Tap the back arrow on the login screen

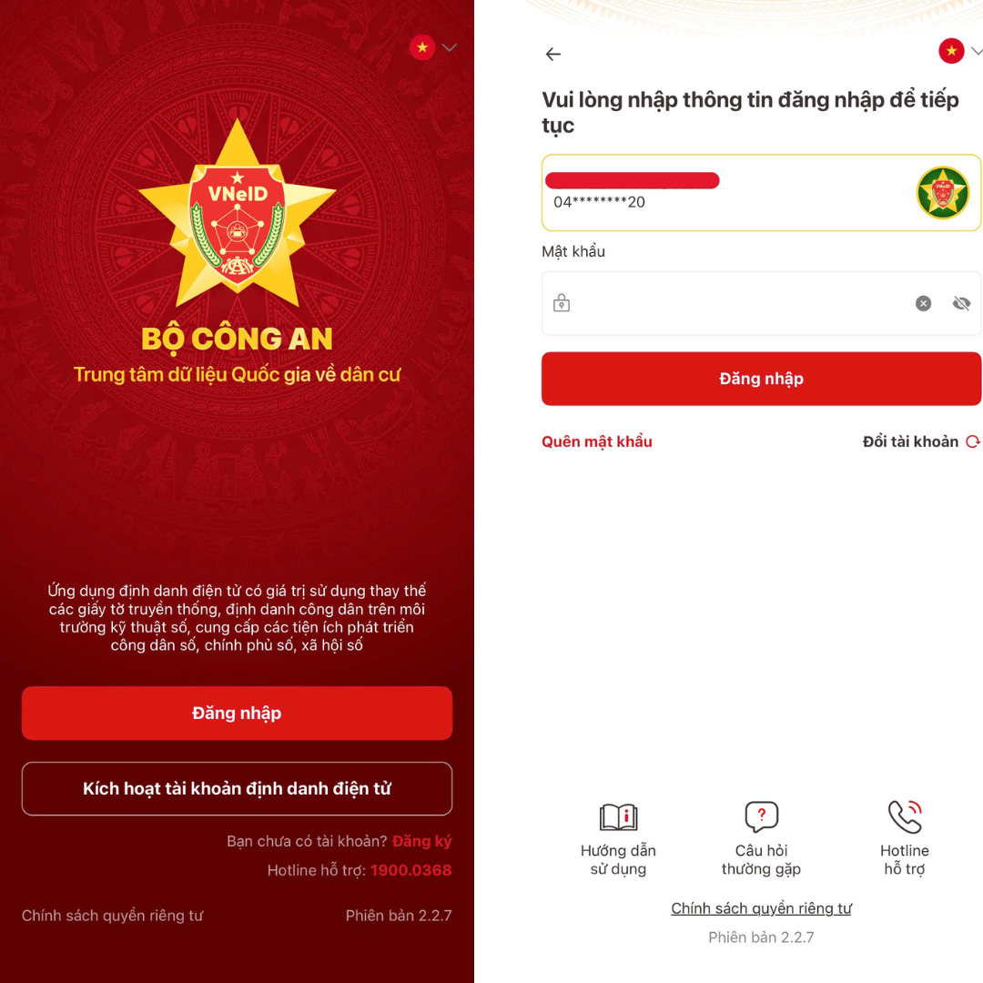(x=553, y=55)
